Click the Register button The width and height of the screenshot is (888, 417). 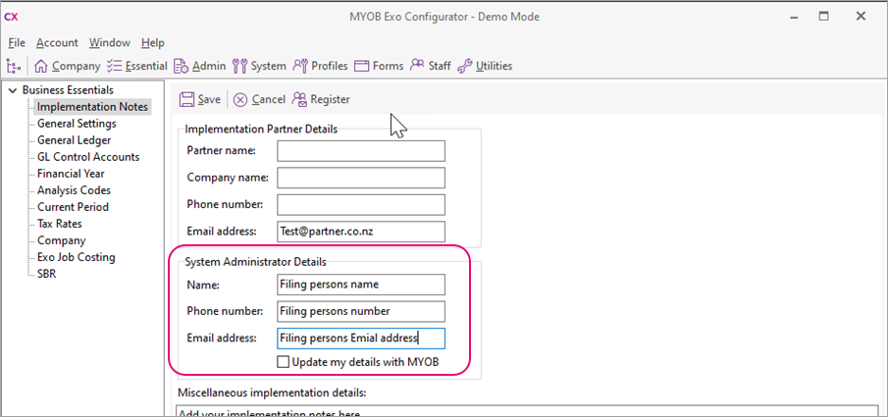(x=320, y=99)
